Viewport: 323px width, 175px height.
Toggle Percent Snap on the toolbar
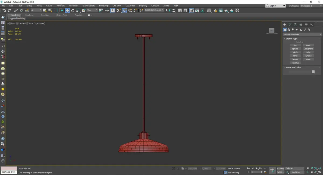pyautogui.click(x=130, y=10)
